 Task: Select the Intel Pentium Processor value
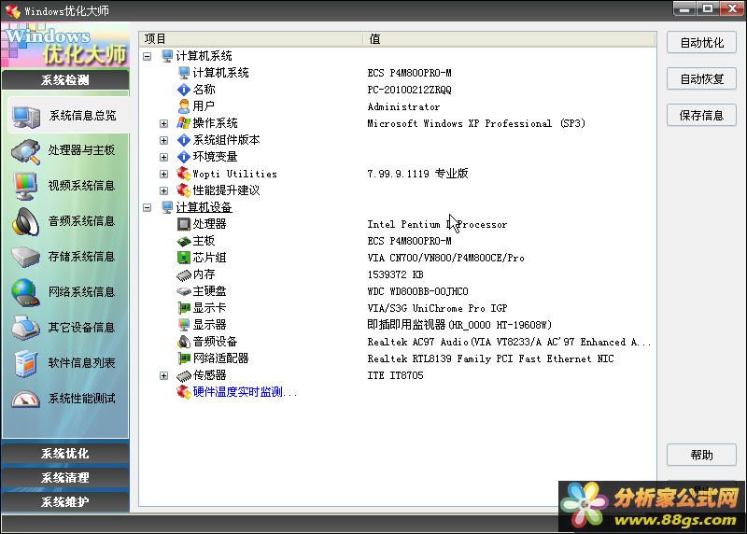coord(437,224)
